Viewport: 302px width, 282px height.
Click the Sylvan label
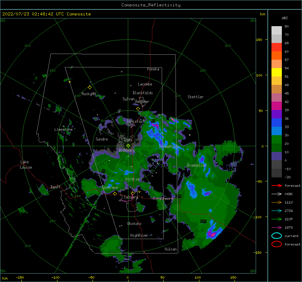(x=129, y=99)
